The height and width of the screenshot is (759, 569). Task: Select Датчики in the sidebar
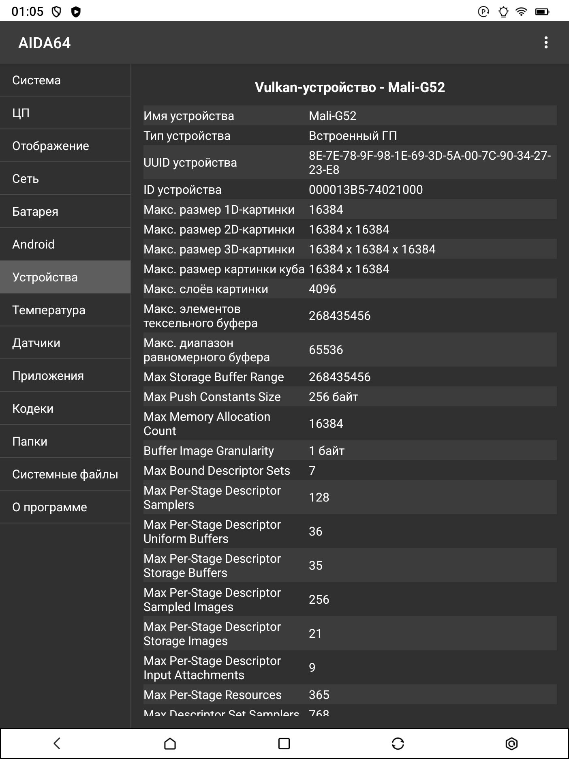(x=65, y=343)
